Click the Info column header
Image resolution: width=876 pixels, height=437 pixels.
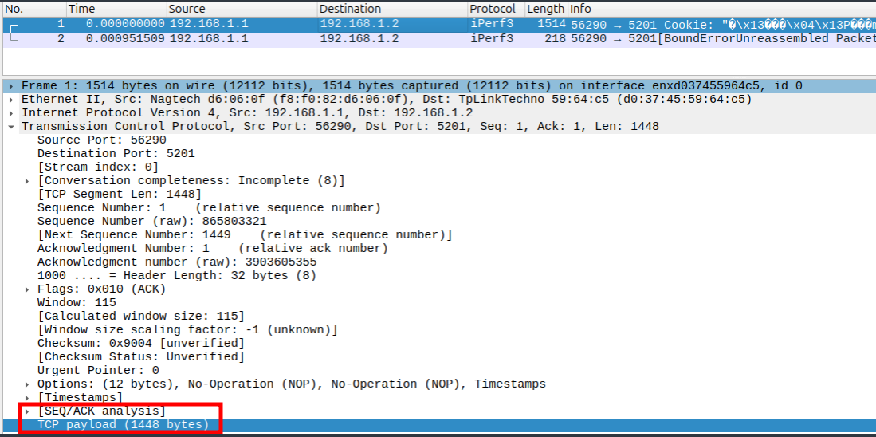click(x=580, y=9)
